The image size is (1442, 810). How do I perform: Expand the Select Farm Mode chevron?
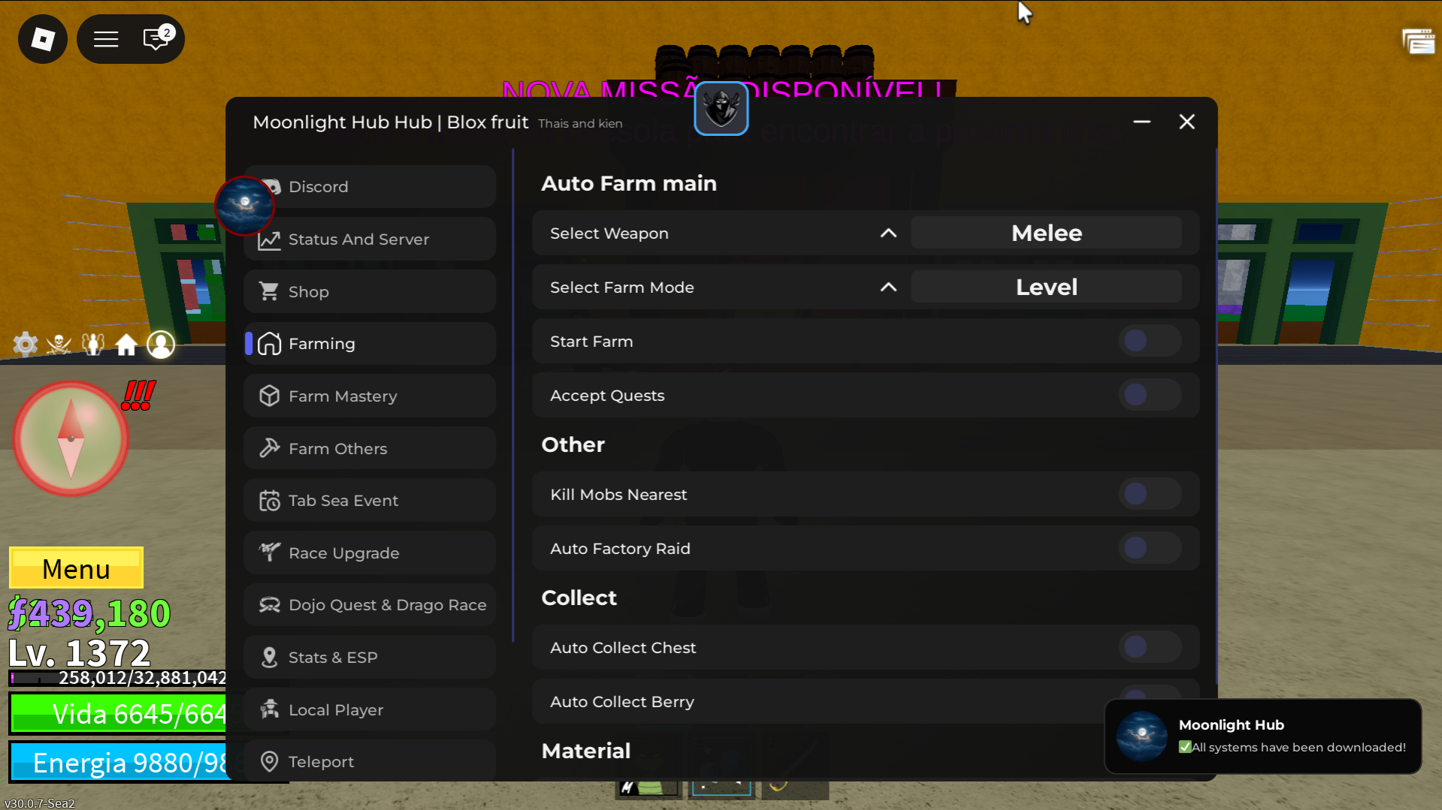(888, 288)
